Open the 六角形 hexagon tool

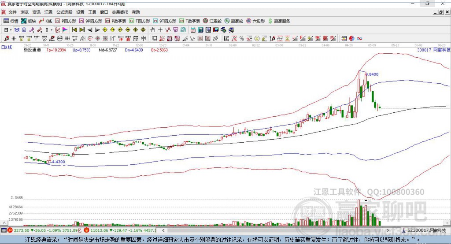pyautogui.click(x=255, y=21)
